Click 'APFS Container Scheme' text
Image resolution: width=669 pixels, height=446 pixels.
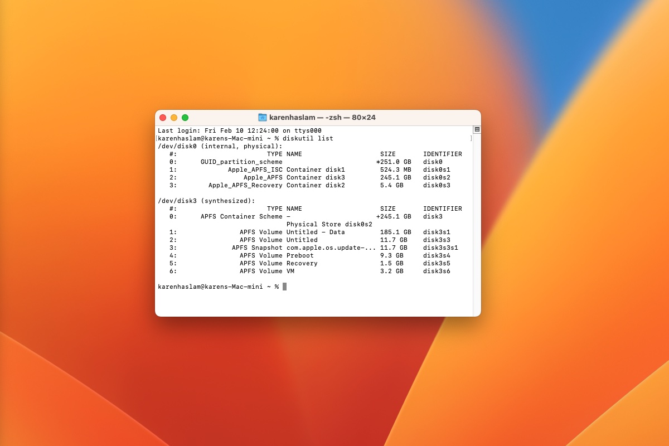click(x=241, y=216)
